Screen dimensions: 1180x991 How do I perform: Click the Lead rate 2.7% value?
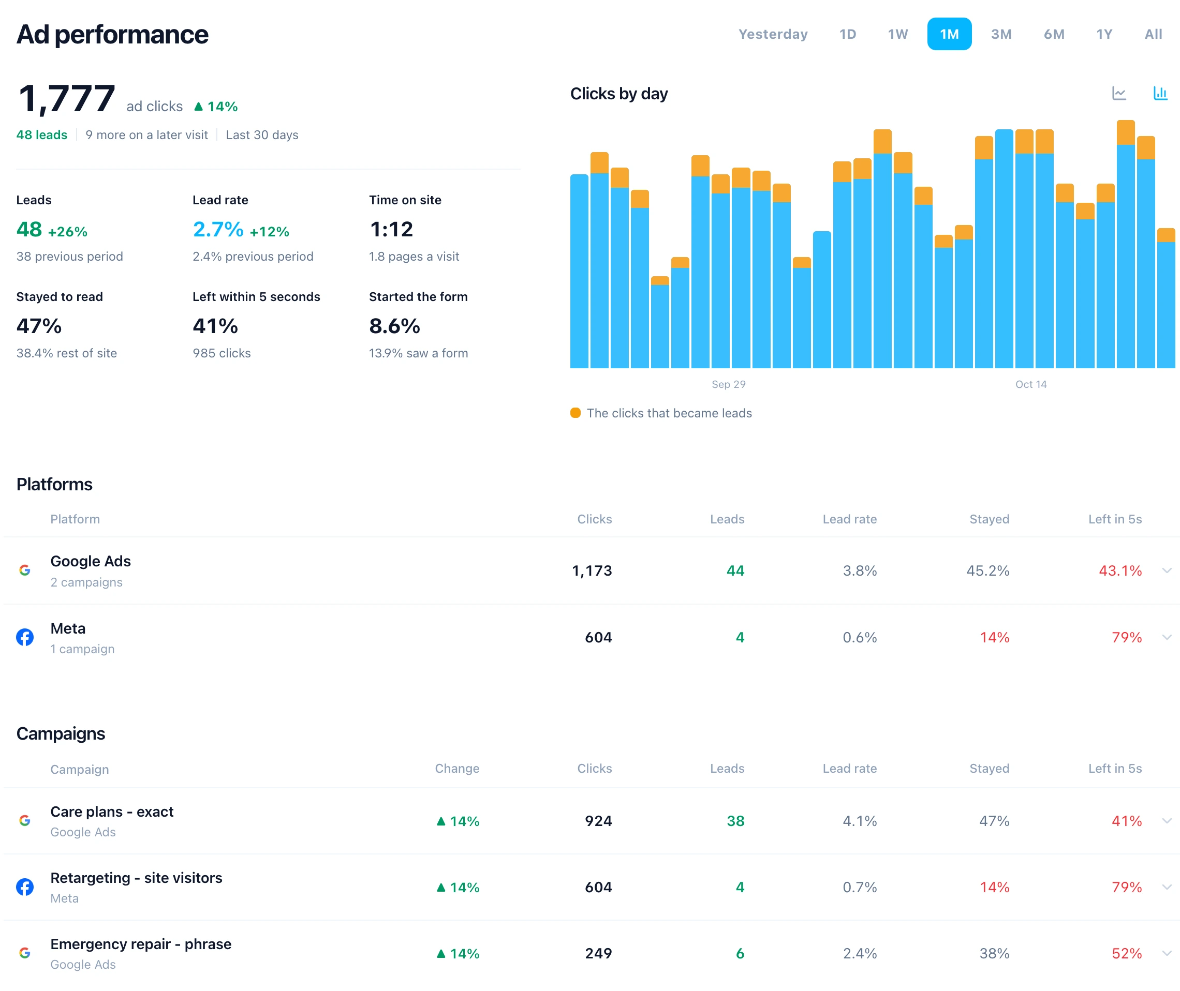[218, 229]
